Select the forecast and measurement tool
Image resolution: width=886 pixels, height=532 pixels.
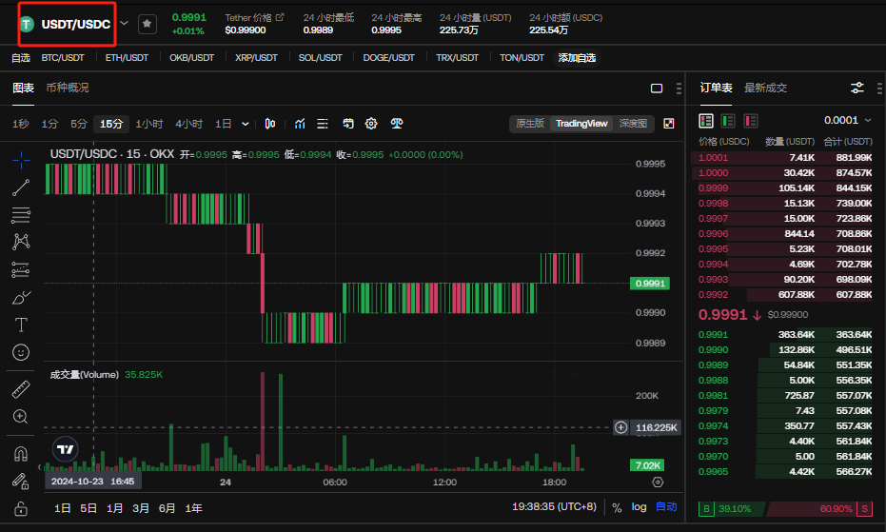click(21, 269)
